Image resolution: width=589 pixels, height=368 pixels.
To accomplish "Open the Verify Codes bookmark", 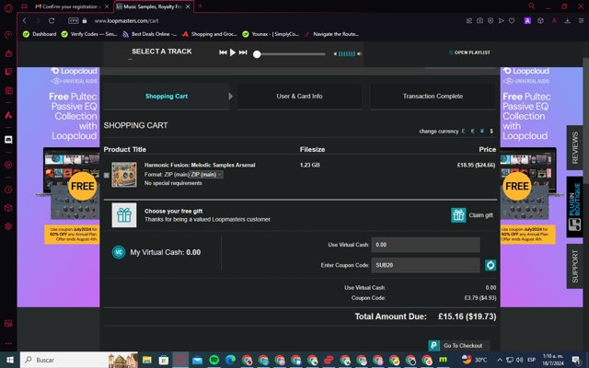I will click(x=89, y=34).
